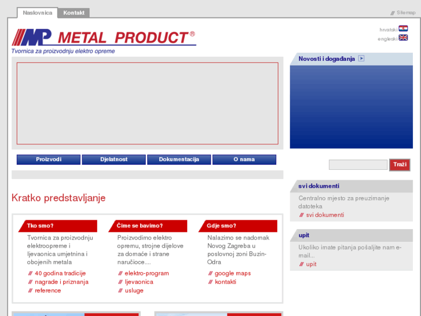This screenshot has width=421, height=316.
Task: Click the search input field
Action: 358,165
